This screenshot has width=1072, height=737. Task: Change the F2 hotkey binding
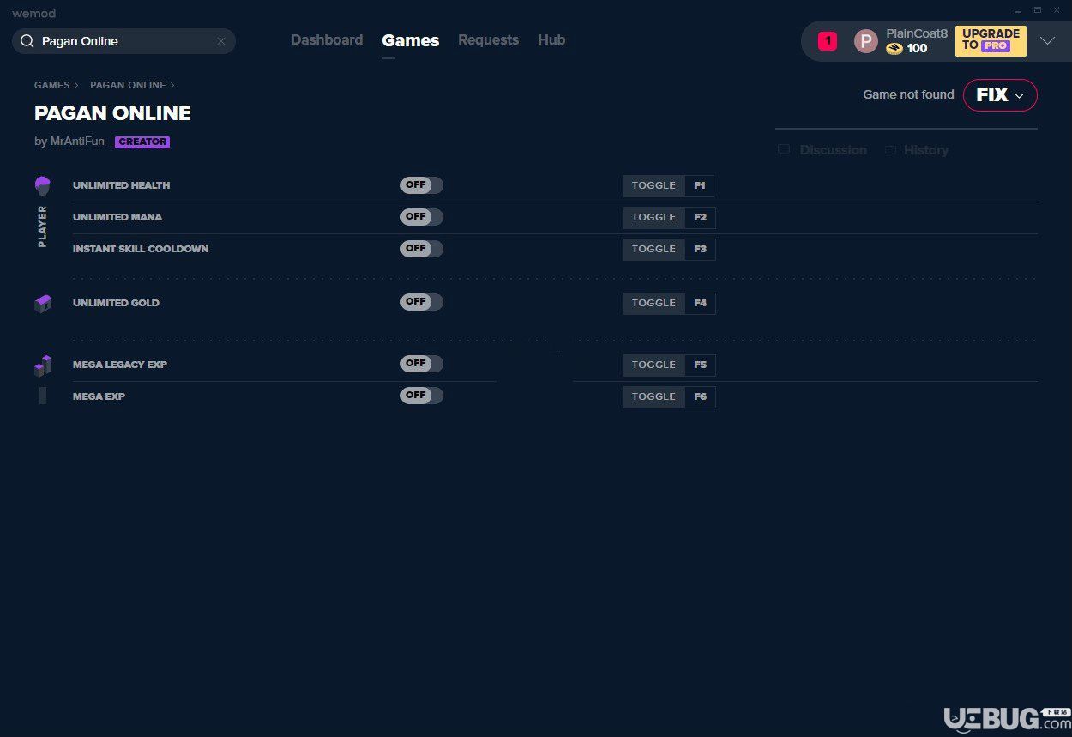pyautogui.click(x=700, y=218)
